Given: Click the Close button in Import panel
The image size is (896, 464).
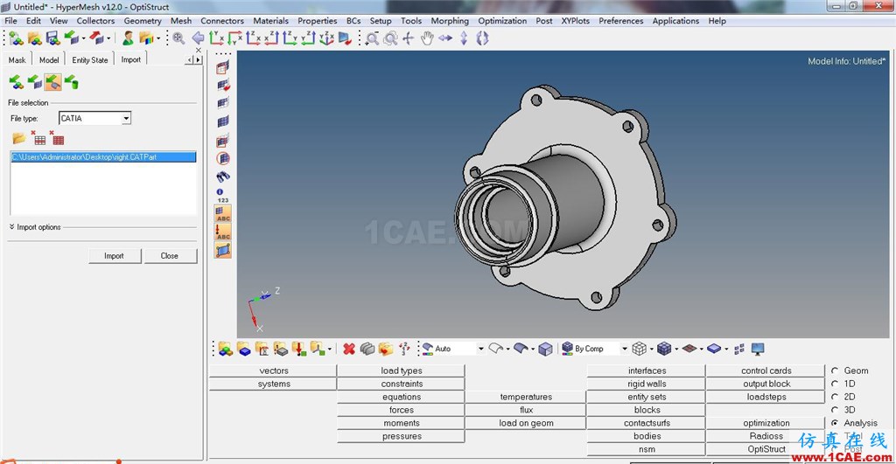Looking at the screenshot, I should click(x=170, y=256).
